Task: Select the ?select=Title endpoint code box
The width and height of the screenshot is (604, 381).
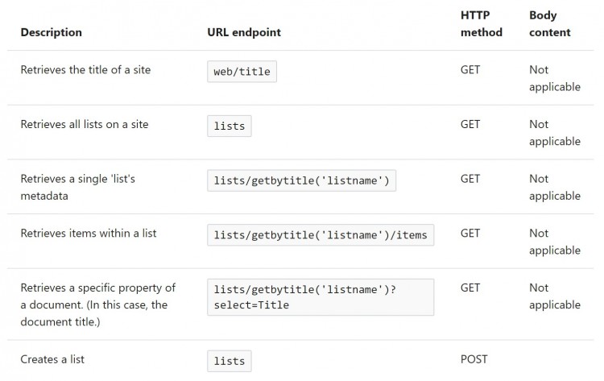Action: pyautogui.click(x=321, y=297)
